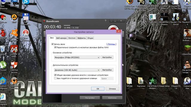Screen dimensions: 191x107
Task: Expand Динамики (VIA HD Audio) dropdown
Action: click(x=77, y=70)
